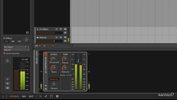This screenshot has height=100, width=177.
Task: Click the COMPRESSOR device title
Action: click(x=46, y=64)
